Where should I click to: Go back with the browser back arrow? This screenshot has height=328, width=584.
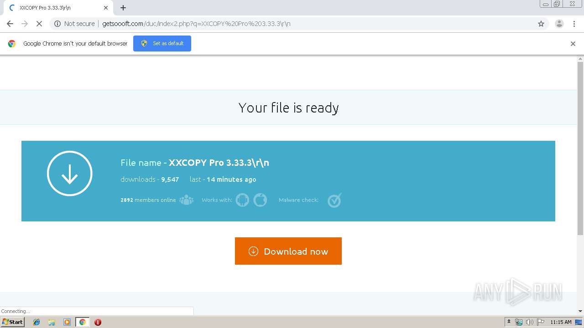click(x=10, y=24)
